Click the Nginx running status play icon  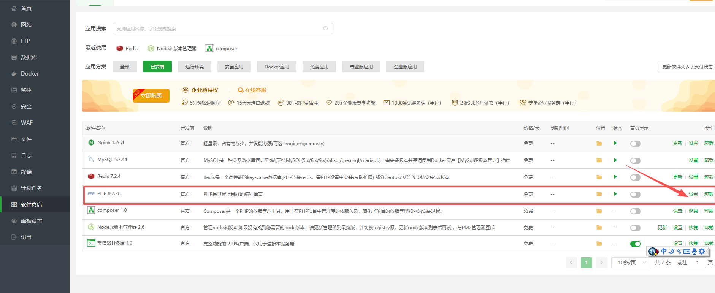[615, 143]
